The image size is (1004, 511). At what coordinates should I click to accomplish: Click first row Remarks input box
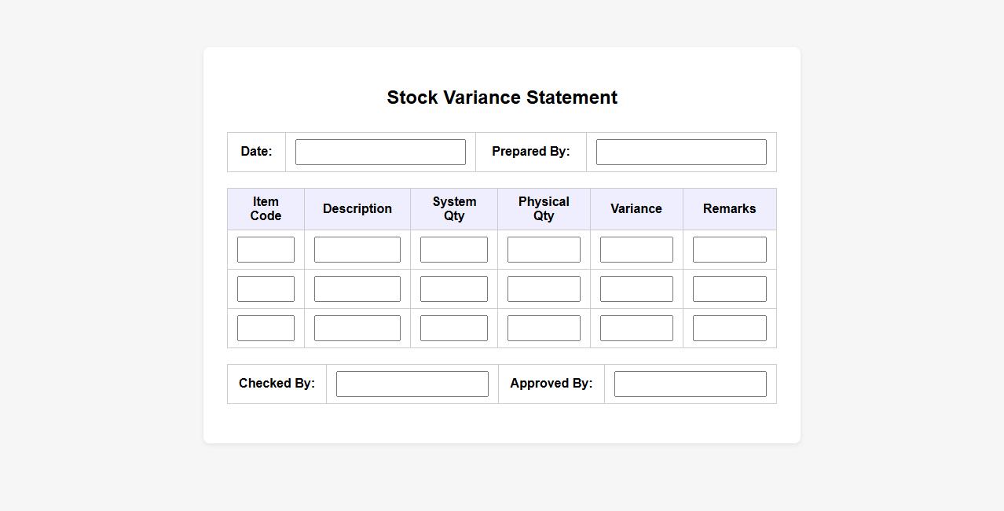click(x=729, y=249)
